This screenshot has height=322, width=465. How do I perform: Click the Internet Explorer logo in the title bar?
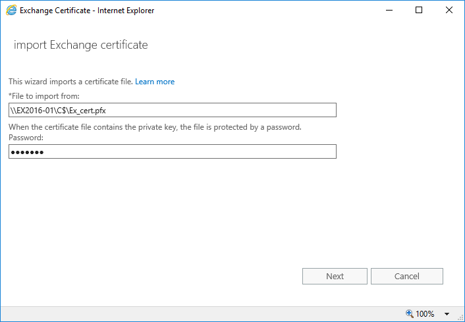[11, 10]
